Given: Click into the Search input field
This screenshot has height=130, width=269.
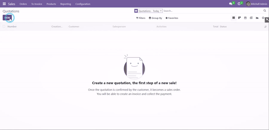Looking at the screenshot, I should pos(213,11).
